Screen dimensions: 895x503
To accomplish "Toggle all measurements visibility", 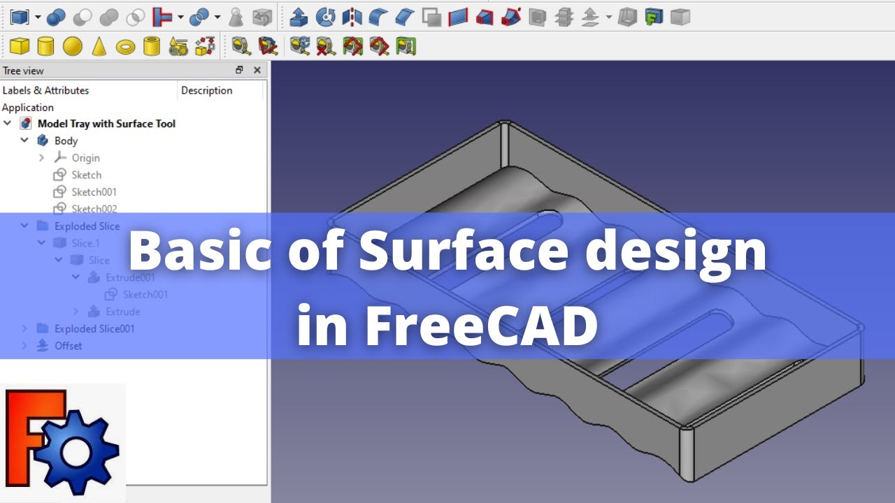I will click(353, 46).
